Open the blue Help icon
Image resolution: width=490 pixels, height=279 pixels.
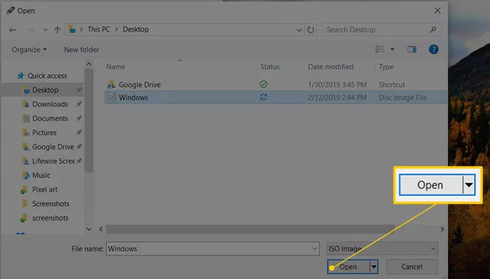[x=433, y=49]
